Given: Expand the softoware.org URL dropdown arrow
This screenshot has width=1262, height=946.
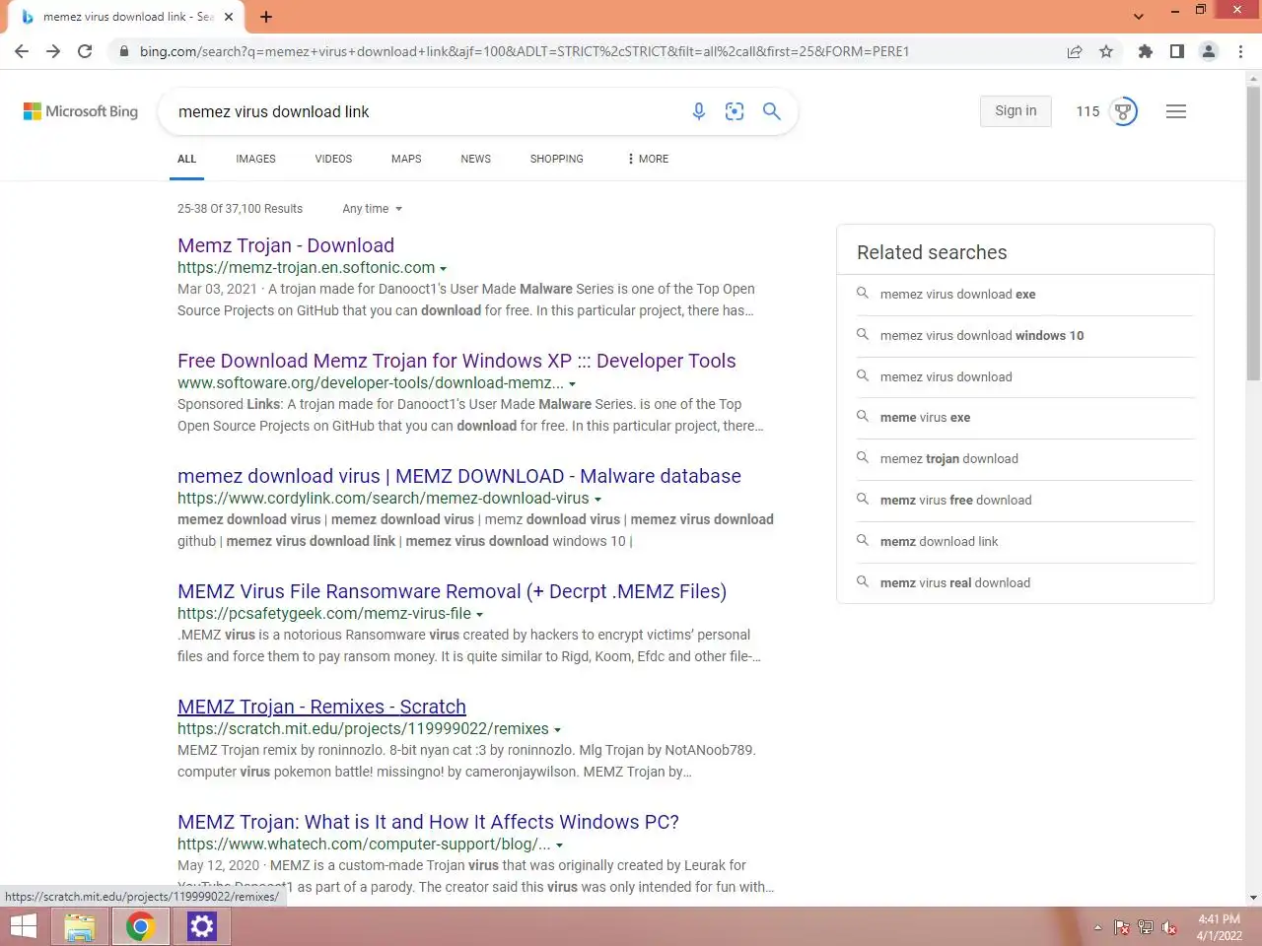Looking at the screenshot, I should 572,383.
